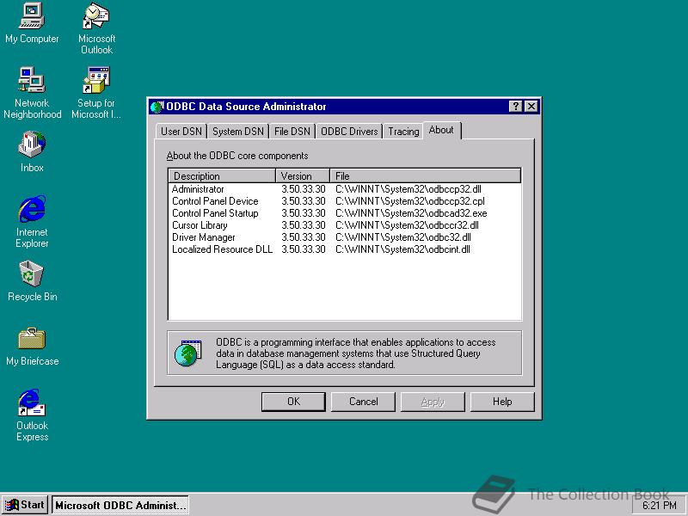688x516 pixels.
Task: Select the Control Panel Device row
Action: (345, 201)
